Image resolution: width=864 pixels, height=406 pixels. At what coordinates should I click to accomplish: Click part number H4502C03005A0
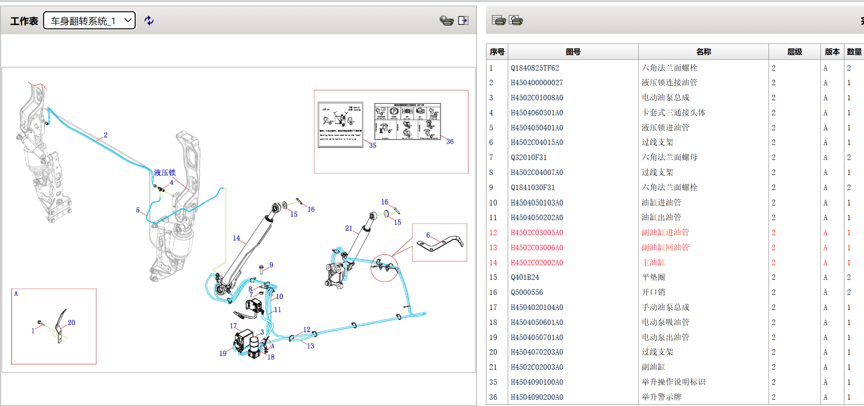(x=537, y=233)
